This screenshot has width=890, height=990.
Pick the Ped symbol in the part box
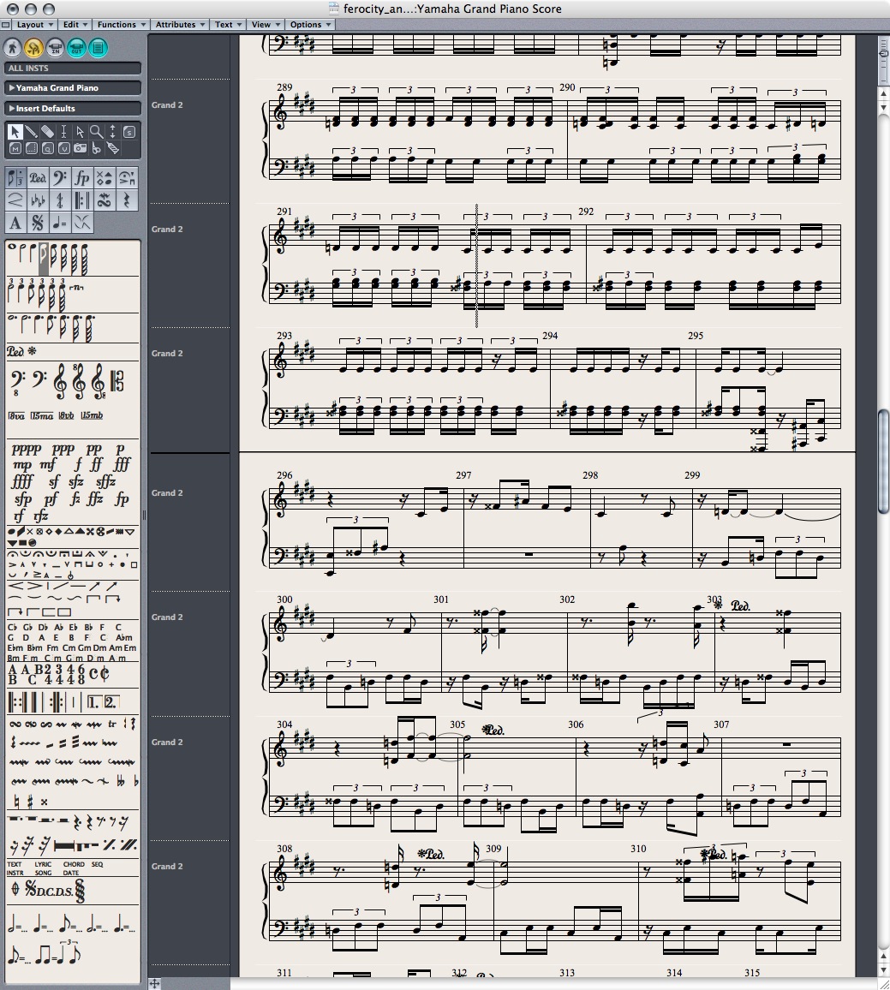15,351
